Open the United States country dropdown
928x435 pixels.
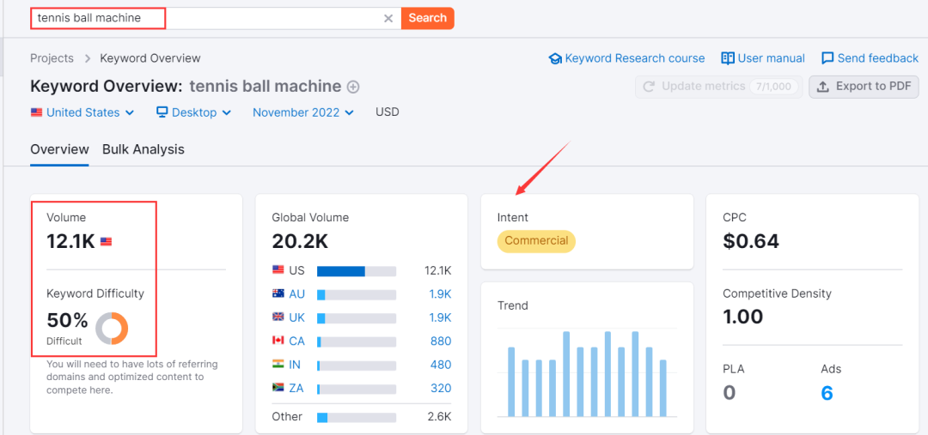82,112
